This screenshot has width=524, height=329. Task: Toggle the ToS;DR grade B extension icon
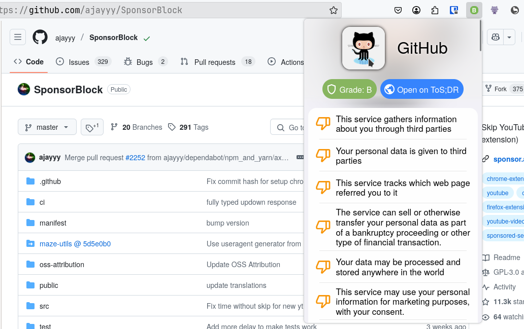(474, 10)
